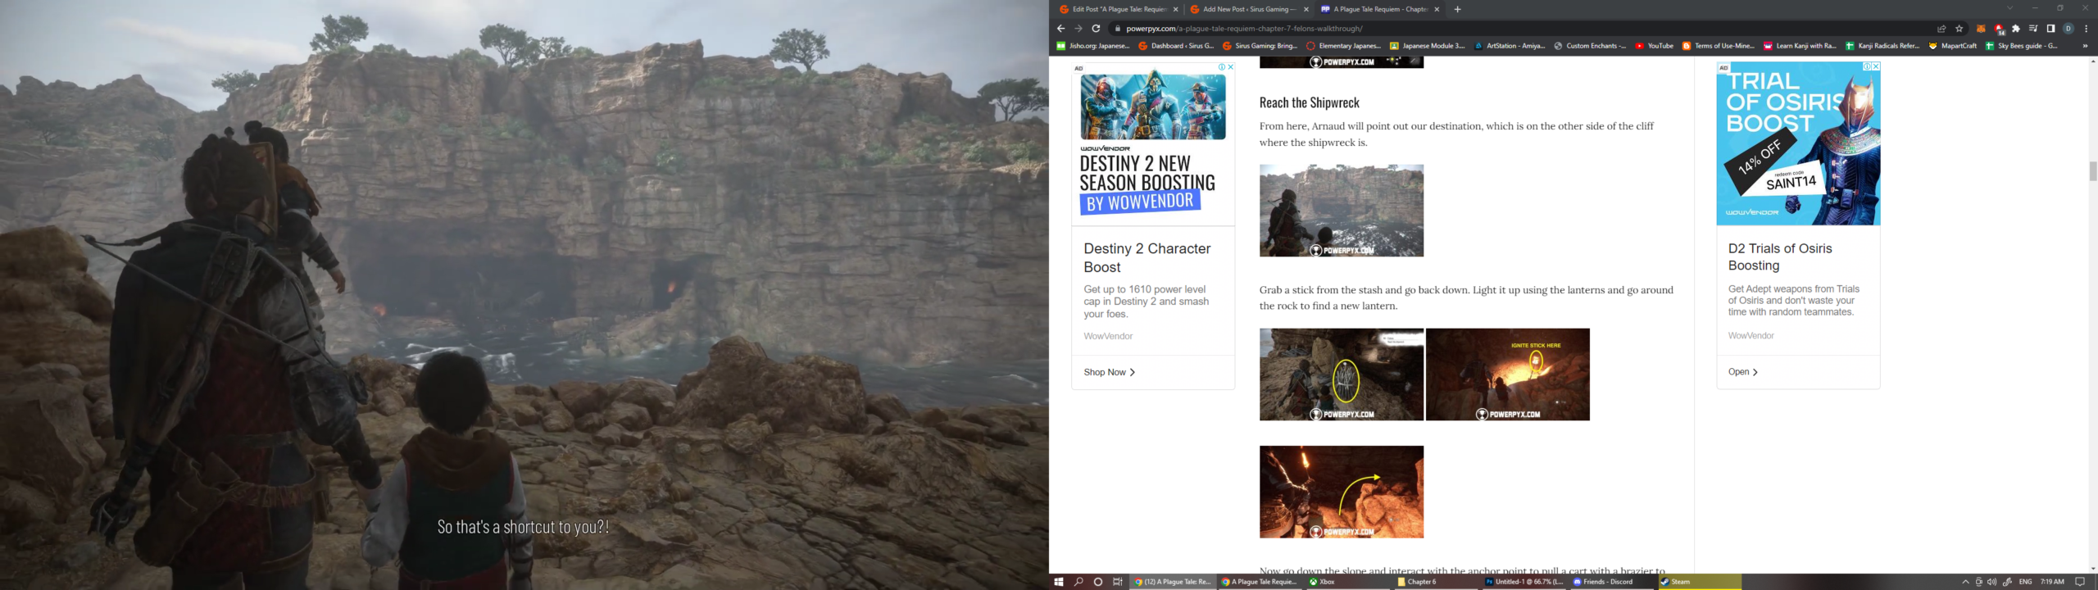Image resolution: width=2098 pixels, height=590 pixels.
Task: Click the browser forward arrow
Action: pos(1079,29)
